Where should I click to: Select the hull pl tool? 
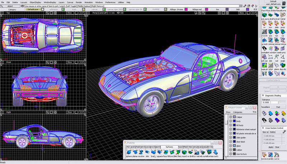tap(283, 15)
